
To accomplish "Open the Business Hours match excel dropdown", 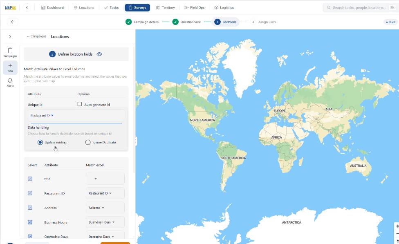I will (x=105, y=222).
